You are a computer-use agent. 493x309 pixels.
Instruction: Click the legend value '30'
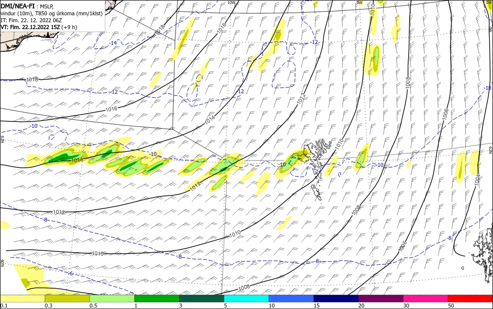point(406,306)
